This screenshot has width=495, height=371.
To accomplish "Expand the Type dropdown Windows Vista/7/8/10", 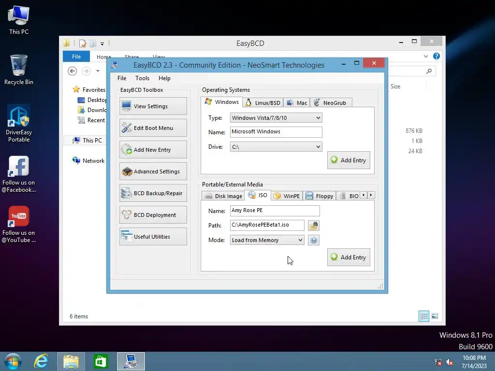I will [x=276, y=118].
